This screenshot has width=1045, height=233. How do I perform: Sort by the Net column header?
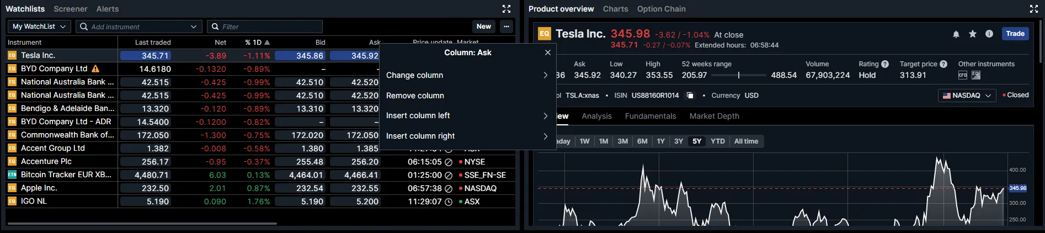pos(220,43)
